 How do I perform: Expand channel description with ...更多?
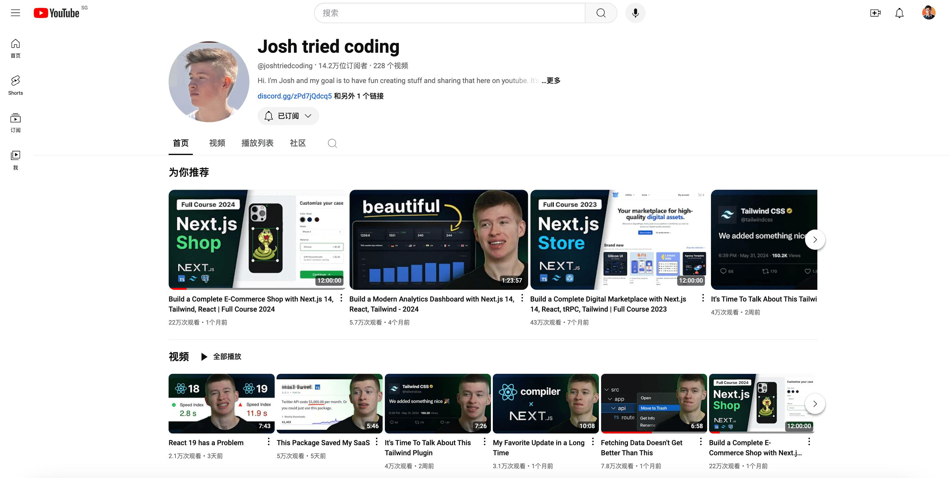point(551,81)
